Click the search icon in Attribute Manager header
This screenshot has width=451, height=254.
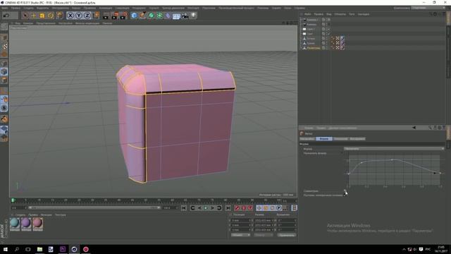coord(431,128)
